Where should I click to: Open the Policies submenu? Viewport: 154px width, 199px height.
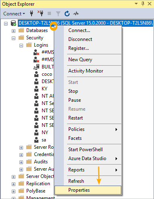click(x=88, y=129)
